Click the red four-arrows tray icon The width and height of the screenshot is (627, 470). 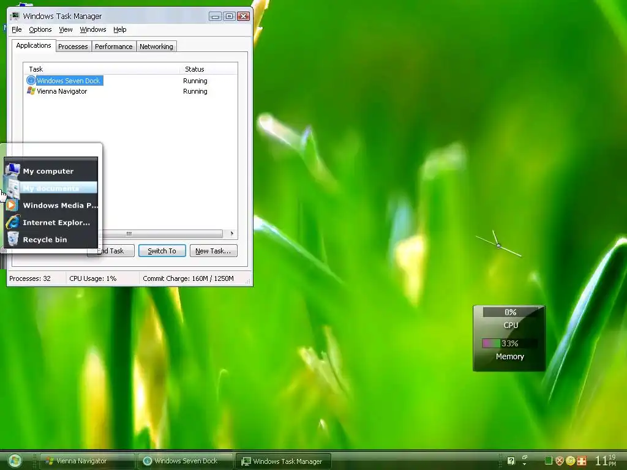582,461
